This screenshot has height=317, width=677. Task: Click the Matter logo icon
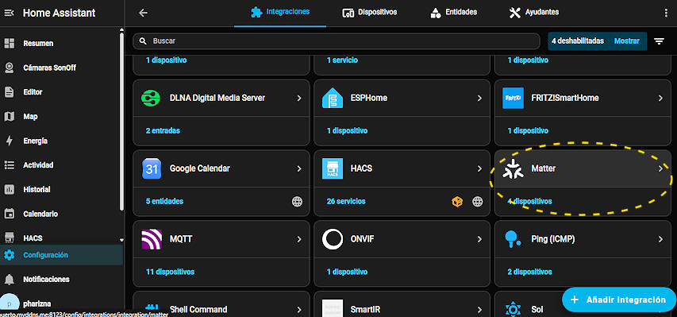click(x=514, y=168)
